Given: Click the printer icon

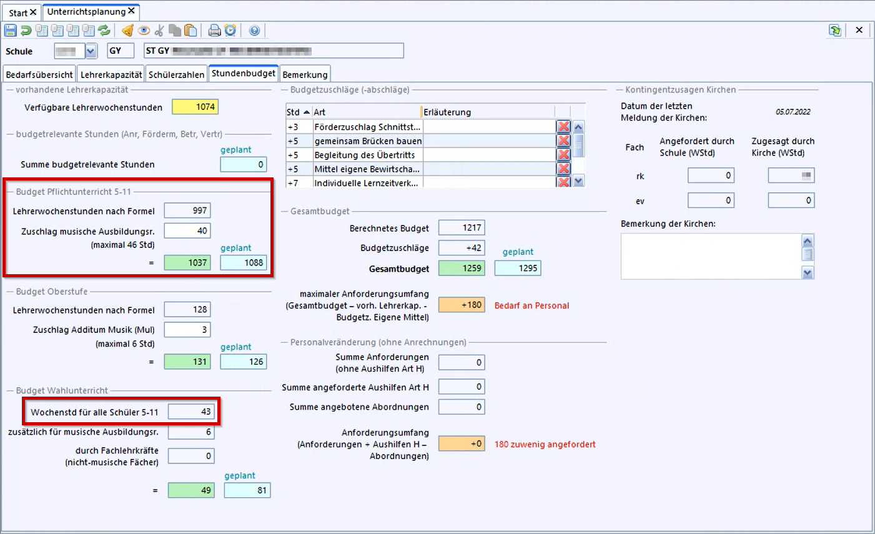Looking at the screenshot, I should tap(214, 31).
